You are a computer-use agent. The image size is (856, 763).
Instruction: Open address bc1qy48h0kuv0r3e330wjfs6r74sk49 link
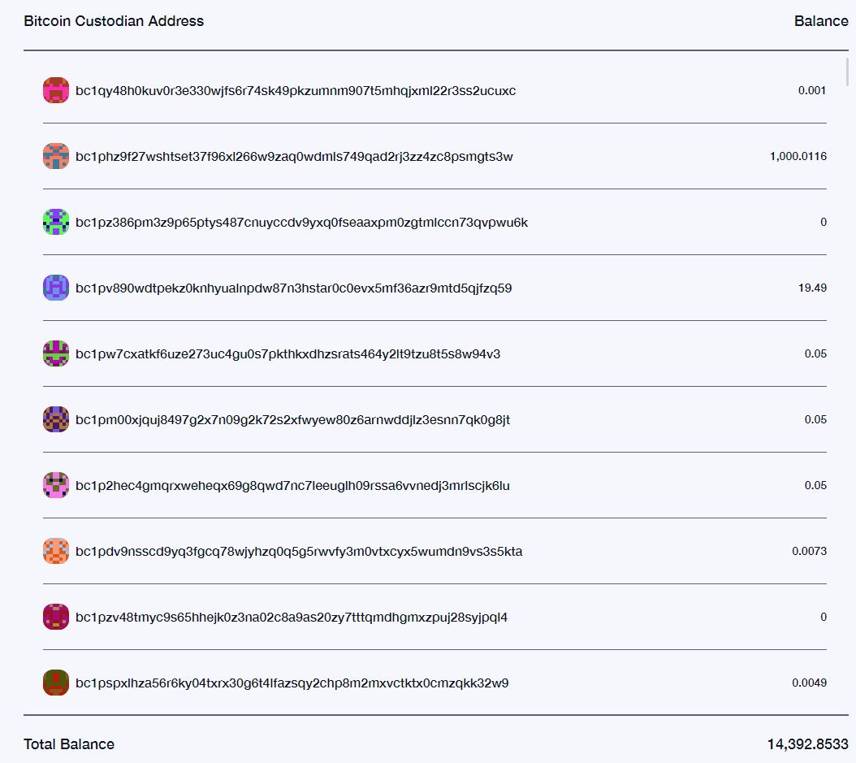pyautogui.click(x=296, y=90)
